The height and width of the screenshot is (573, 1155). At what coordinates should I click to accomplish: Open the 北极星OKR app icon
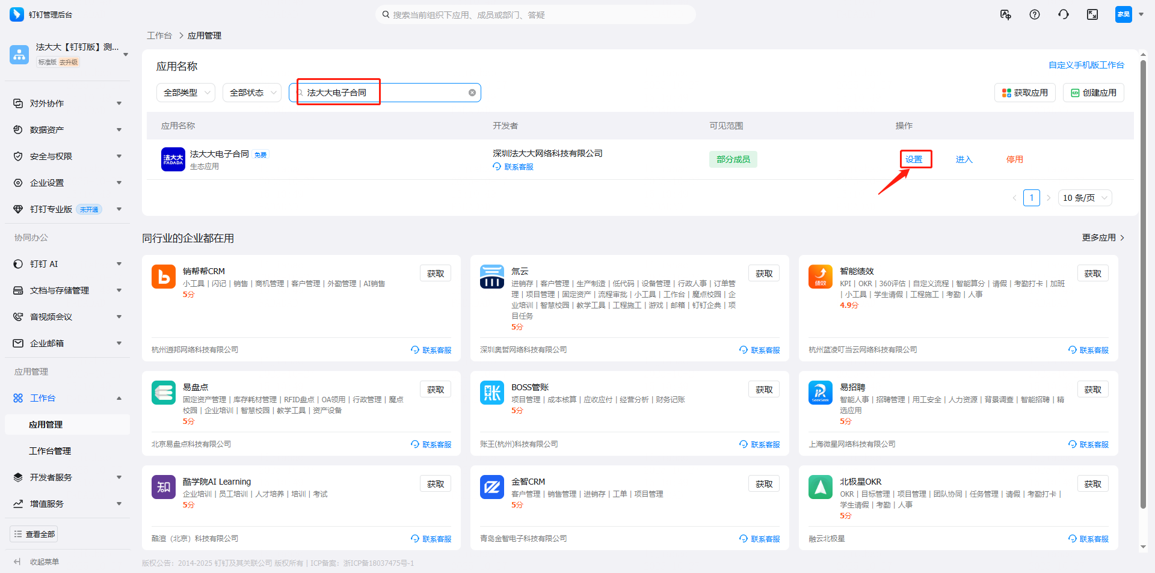821,487
